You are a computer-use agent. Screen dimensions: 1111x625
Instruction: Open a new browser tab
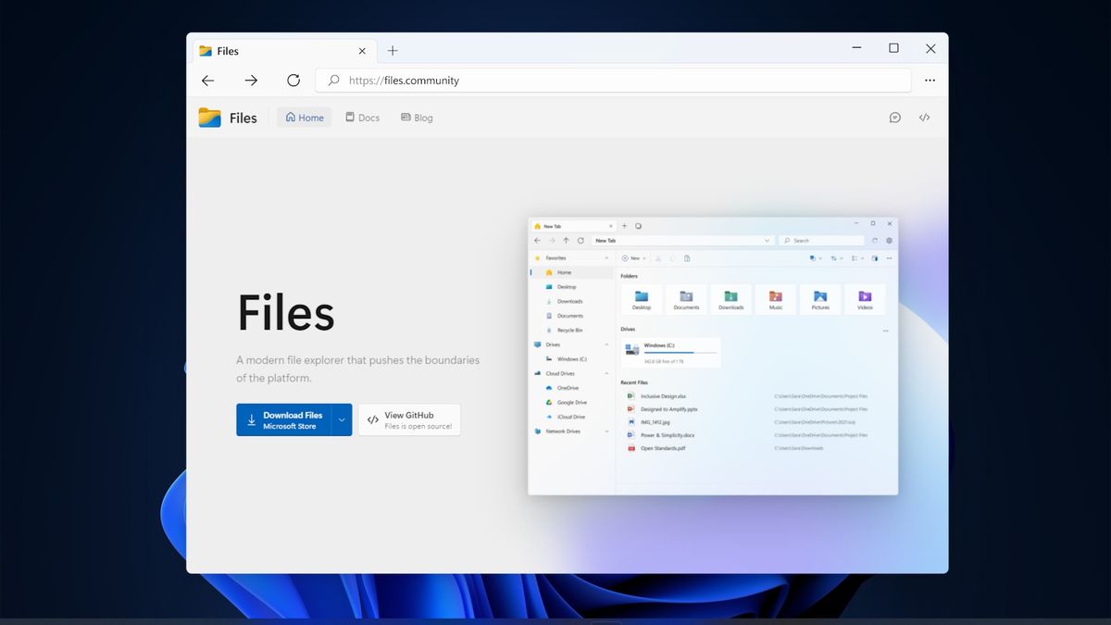click(393, 51)
